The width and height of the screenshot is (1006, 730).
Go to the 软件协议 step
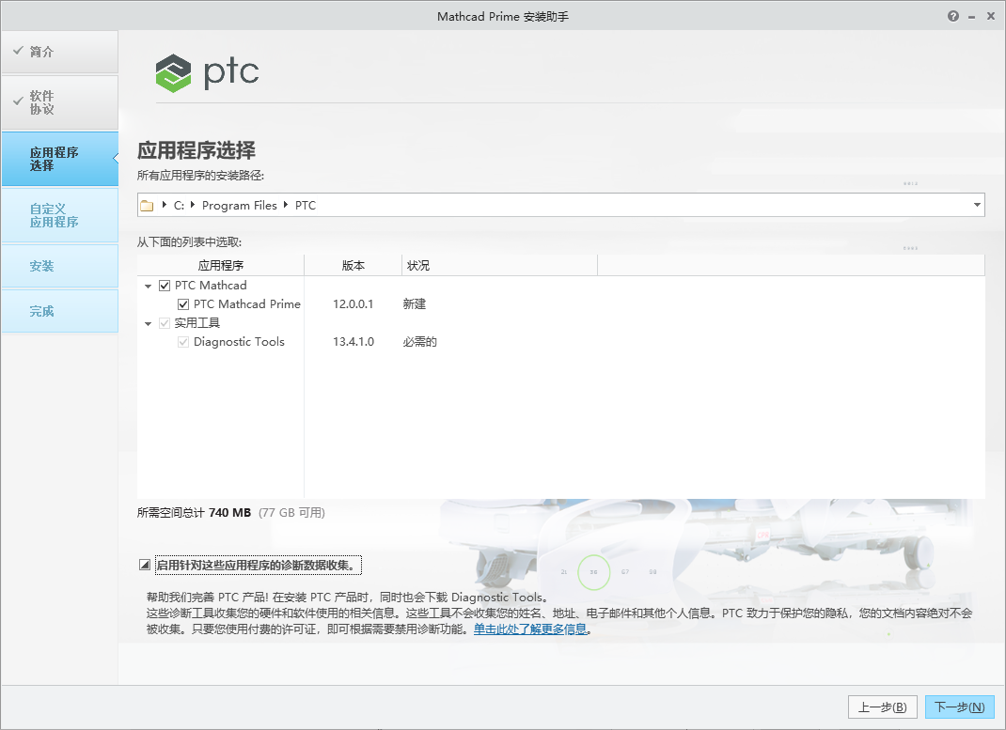(x=59, y=102)
